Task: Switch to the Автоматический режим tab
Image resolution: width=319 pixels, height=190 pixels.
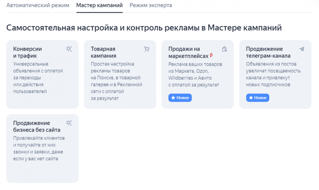Action: pyautogui.click(x=38, y=5)
